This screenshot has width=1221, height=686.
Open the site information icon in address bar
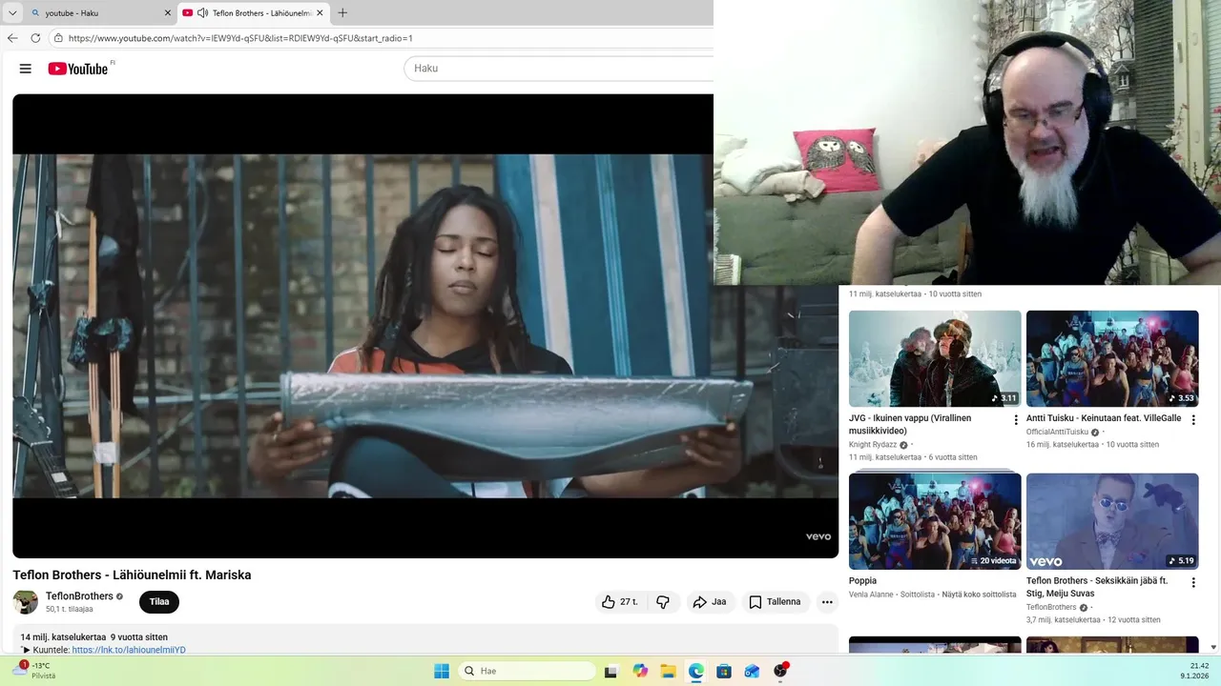58,38
